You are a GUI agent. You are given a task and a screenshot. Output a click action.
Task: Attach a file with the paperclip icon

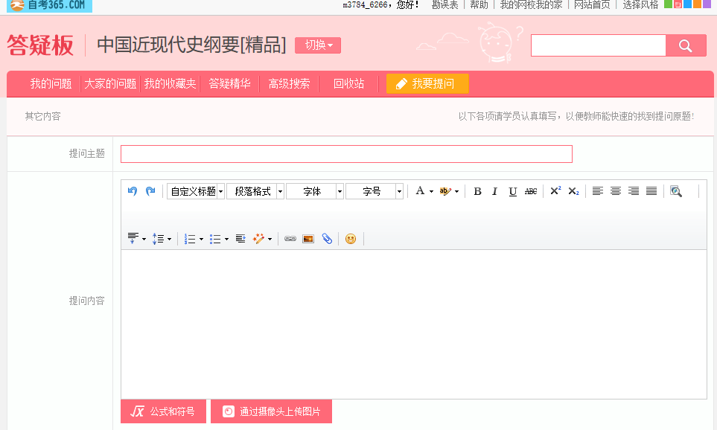pos(327,239)
